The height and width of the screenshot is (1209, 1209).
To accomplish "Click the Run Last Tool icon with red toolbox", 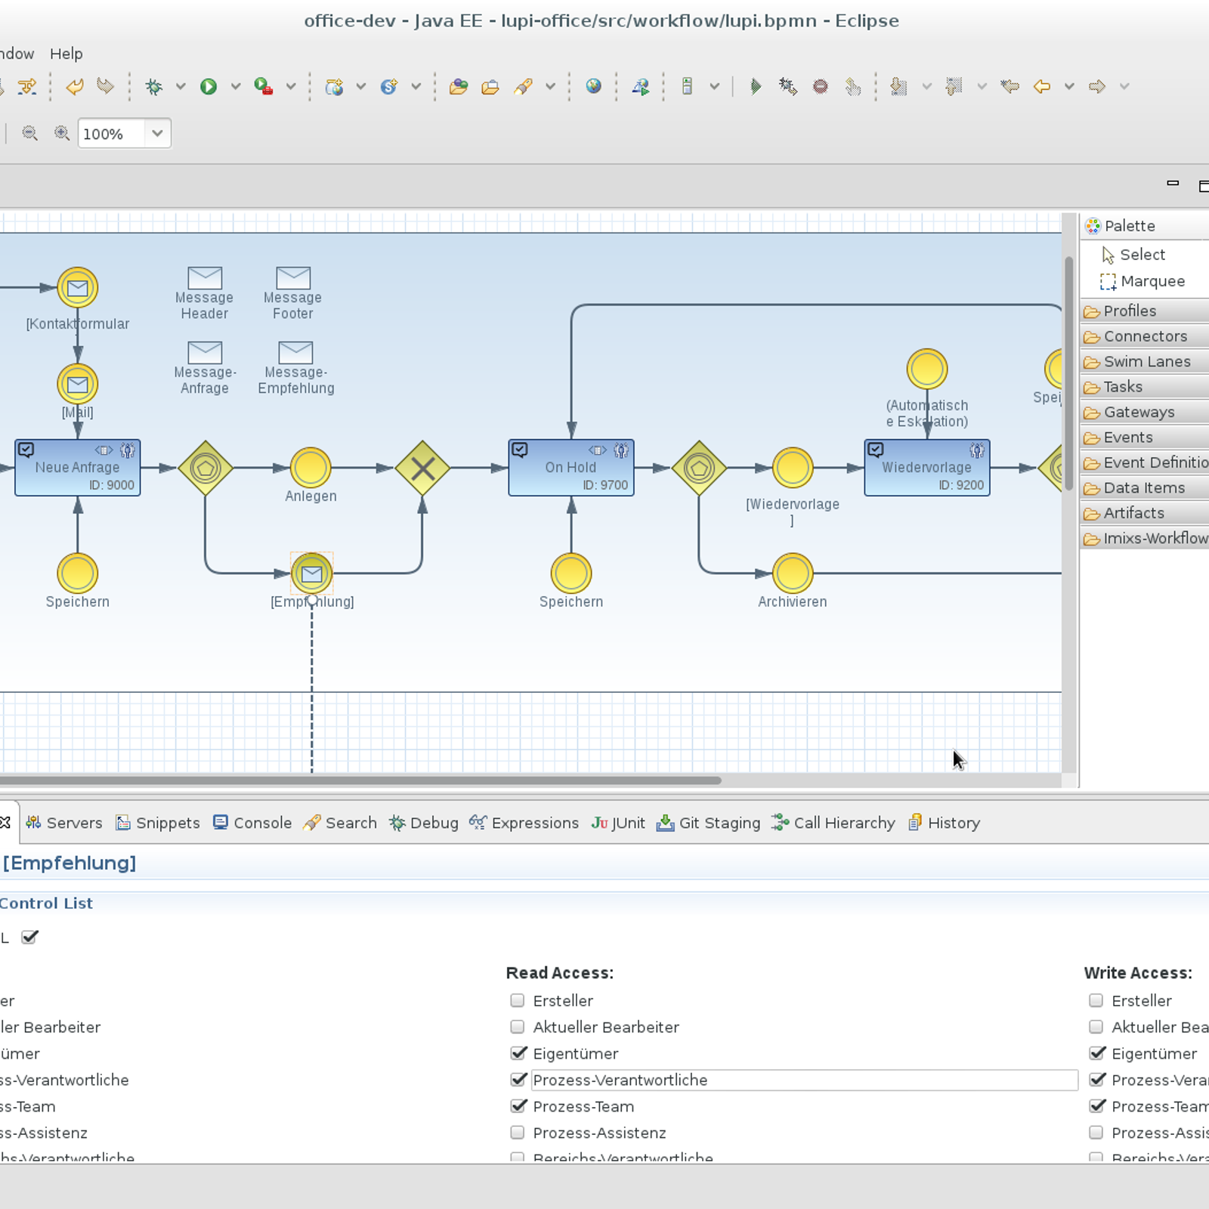I will [x=263, y=87].
